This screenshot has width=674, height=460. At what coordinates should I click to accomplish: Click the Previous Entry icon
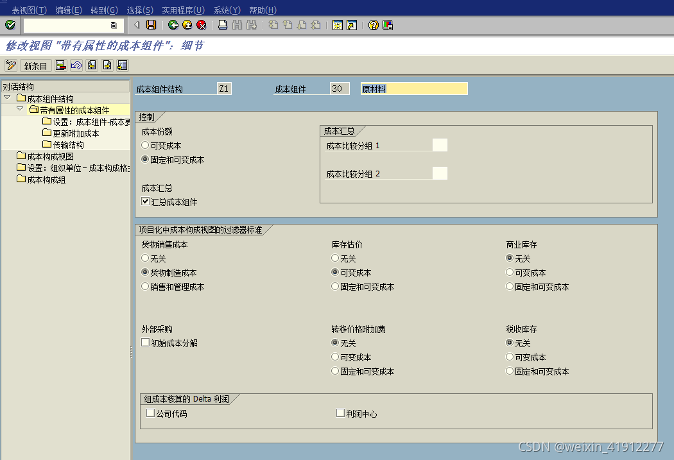[92, 65]
